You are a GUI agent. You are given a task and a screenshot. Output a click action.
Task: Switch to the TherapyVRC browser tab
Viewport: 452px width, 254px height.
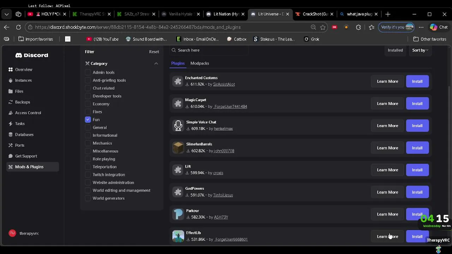tap(91, 14)
